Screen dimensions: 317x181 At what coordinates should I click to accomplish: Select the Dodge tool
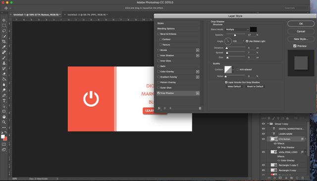coord(4,90)
